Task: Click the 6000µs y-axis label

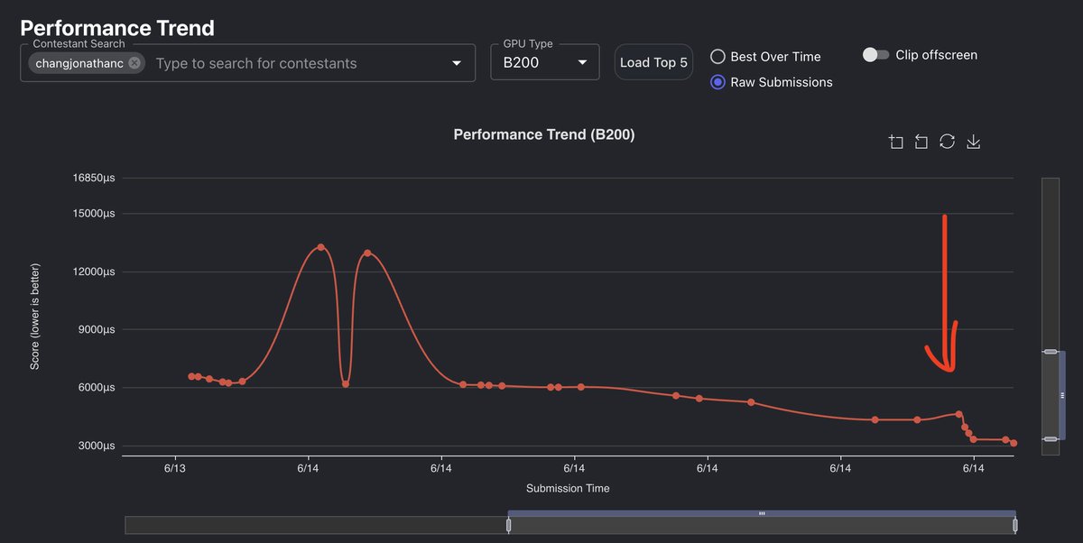Action: (97, 388)
